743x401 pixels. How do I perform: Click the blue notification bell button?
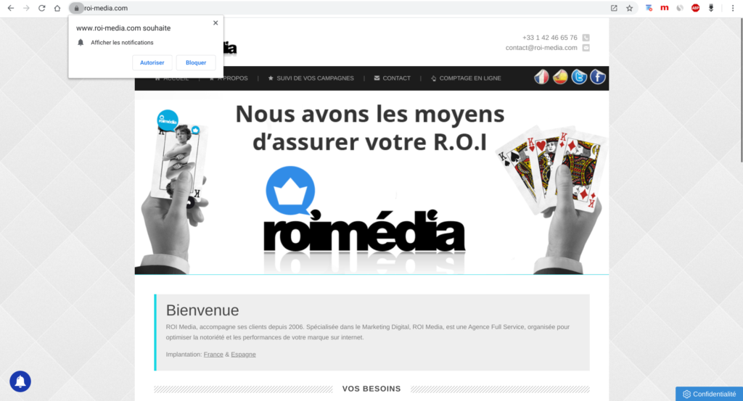[20, 381]
